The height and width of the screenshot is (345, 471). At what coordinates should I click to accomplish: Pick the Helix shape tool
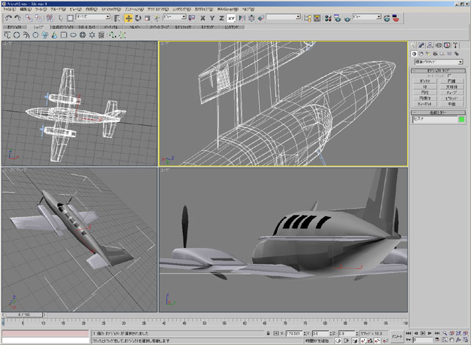(102, 35)
